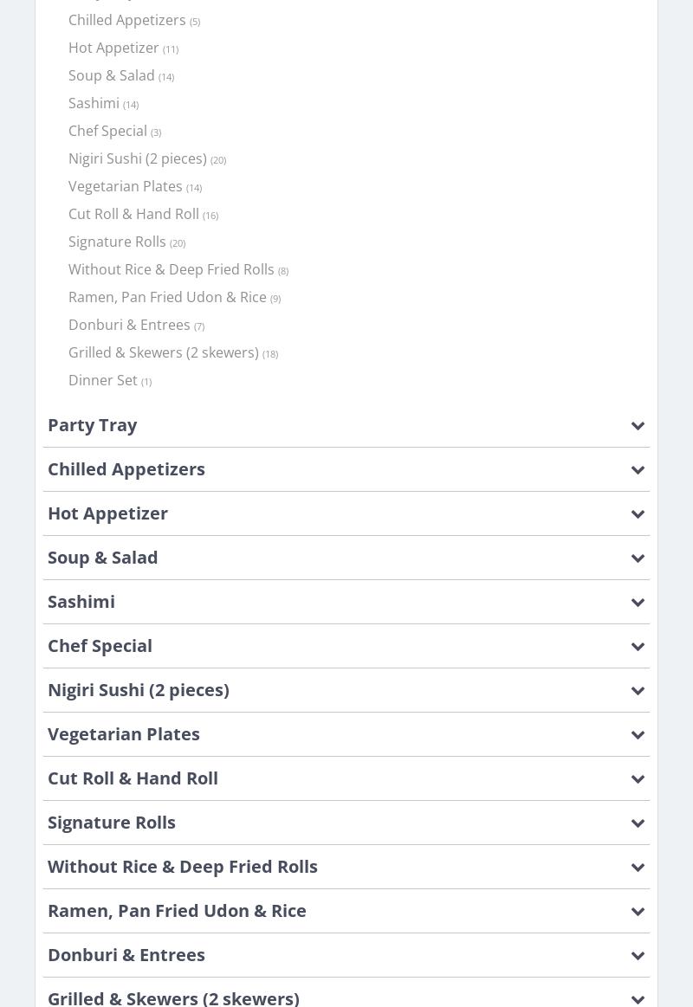Image resolution: width=693 pixels, height=1007 pixels.
Task: Open the Signature Rolls list link
Action: tap(117, 242)
